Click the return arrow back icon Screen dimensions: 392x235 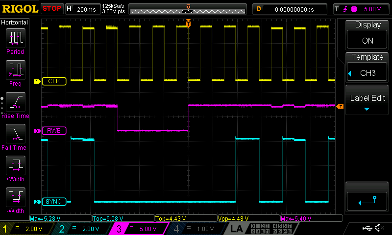point(367,200)
